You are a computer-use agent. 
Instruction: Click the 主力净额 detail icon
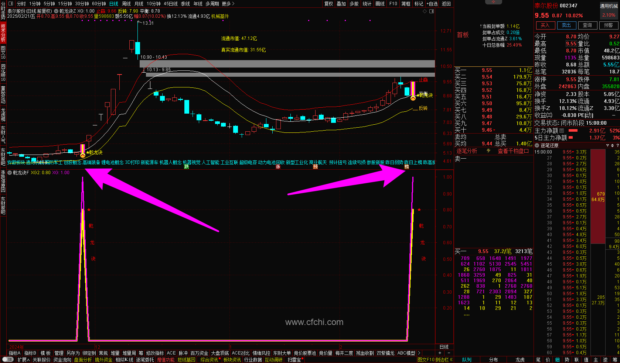pos(562,131)
